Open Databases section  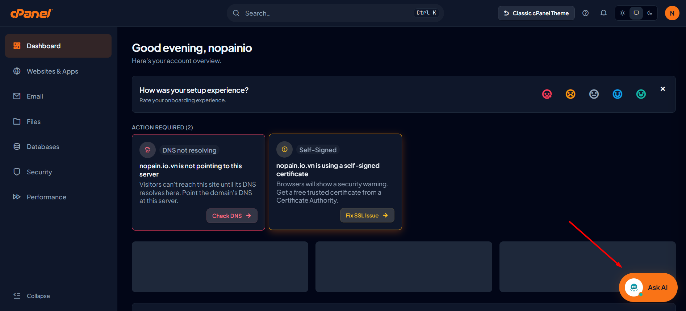[58, 146]
